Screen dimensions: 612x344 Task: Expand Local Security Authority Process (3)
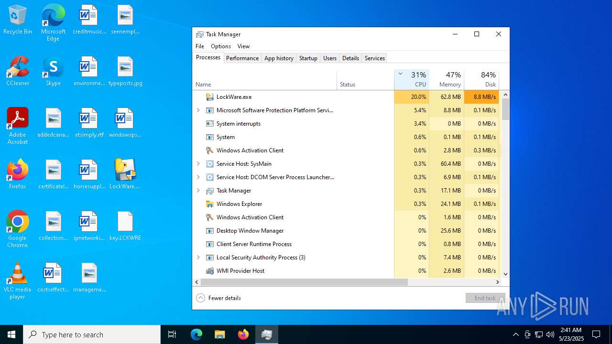198,257
